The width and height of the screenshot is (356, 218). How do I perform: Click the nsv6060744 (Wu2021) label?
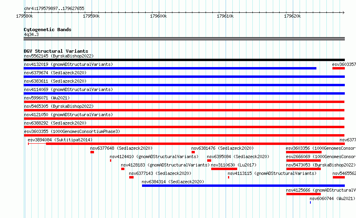click(332, 198)
